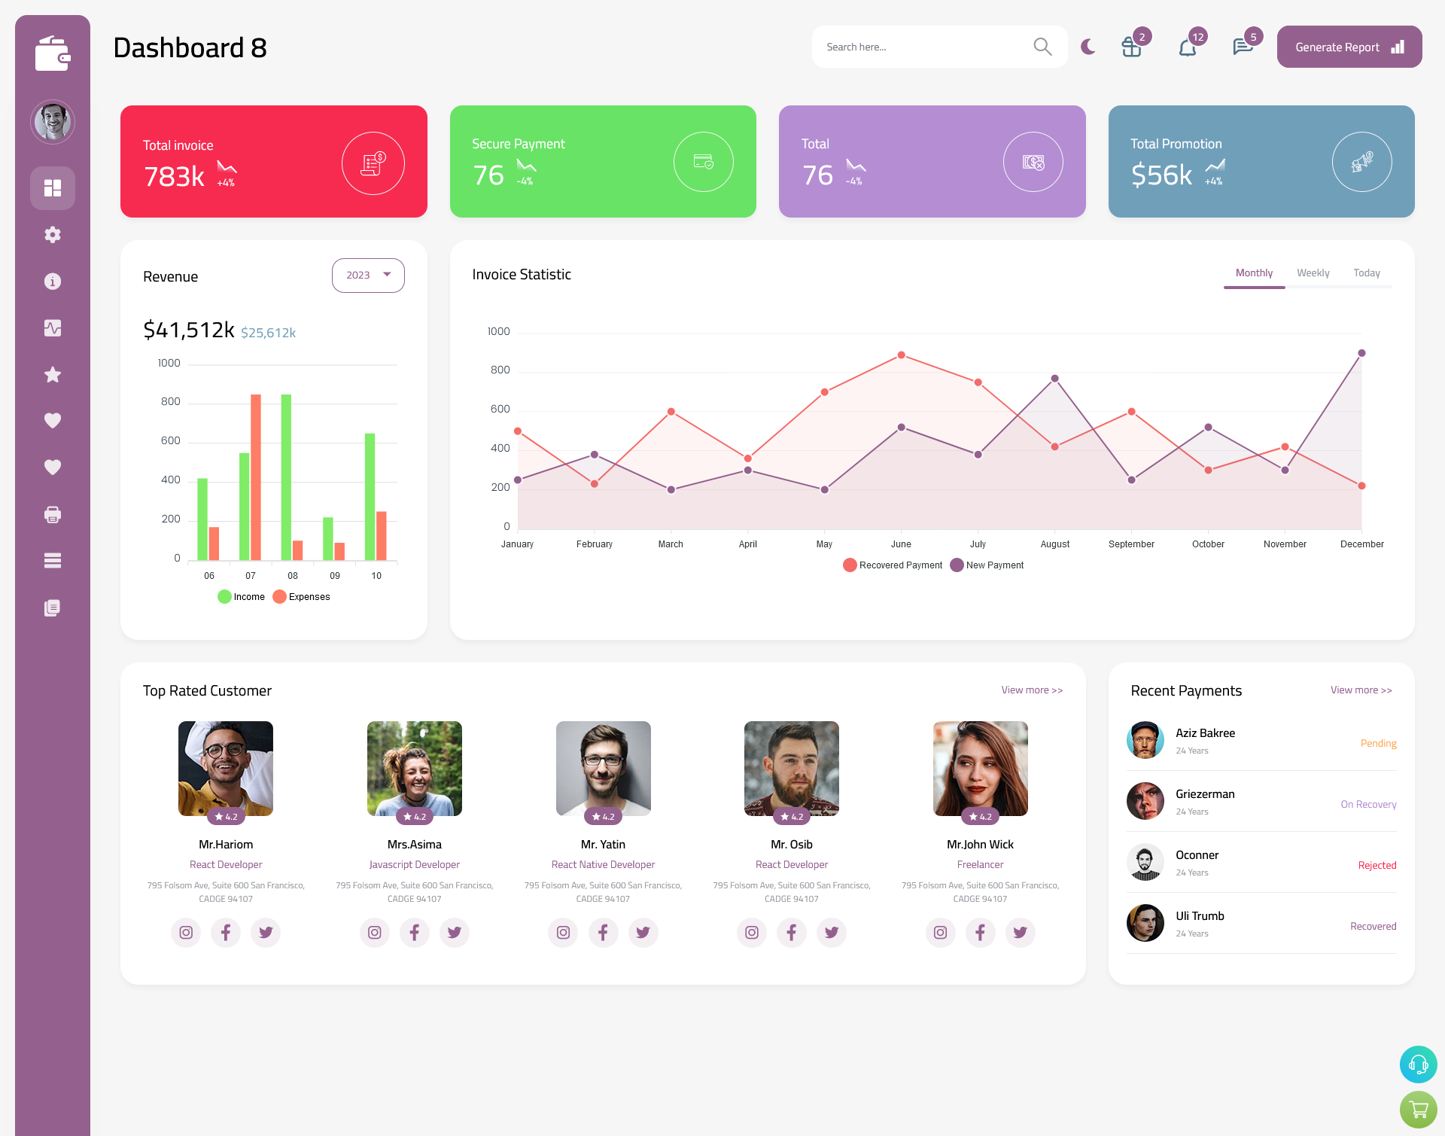Open the settings gear icon
1445x1136 pixels.
coord(53,233)
